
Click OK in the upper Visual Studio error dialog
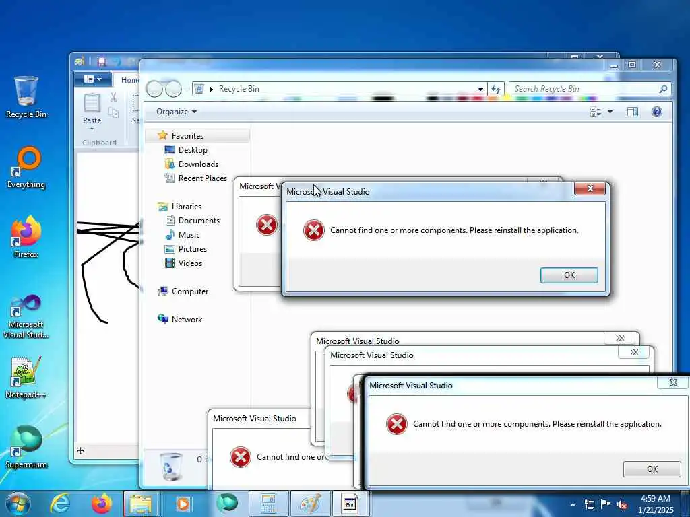(x=569, y=275)
